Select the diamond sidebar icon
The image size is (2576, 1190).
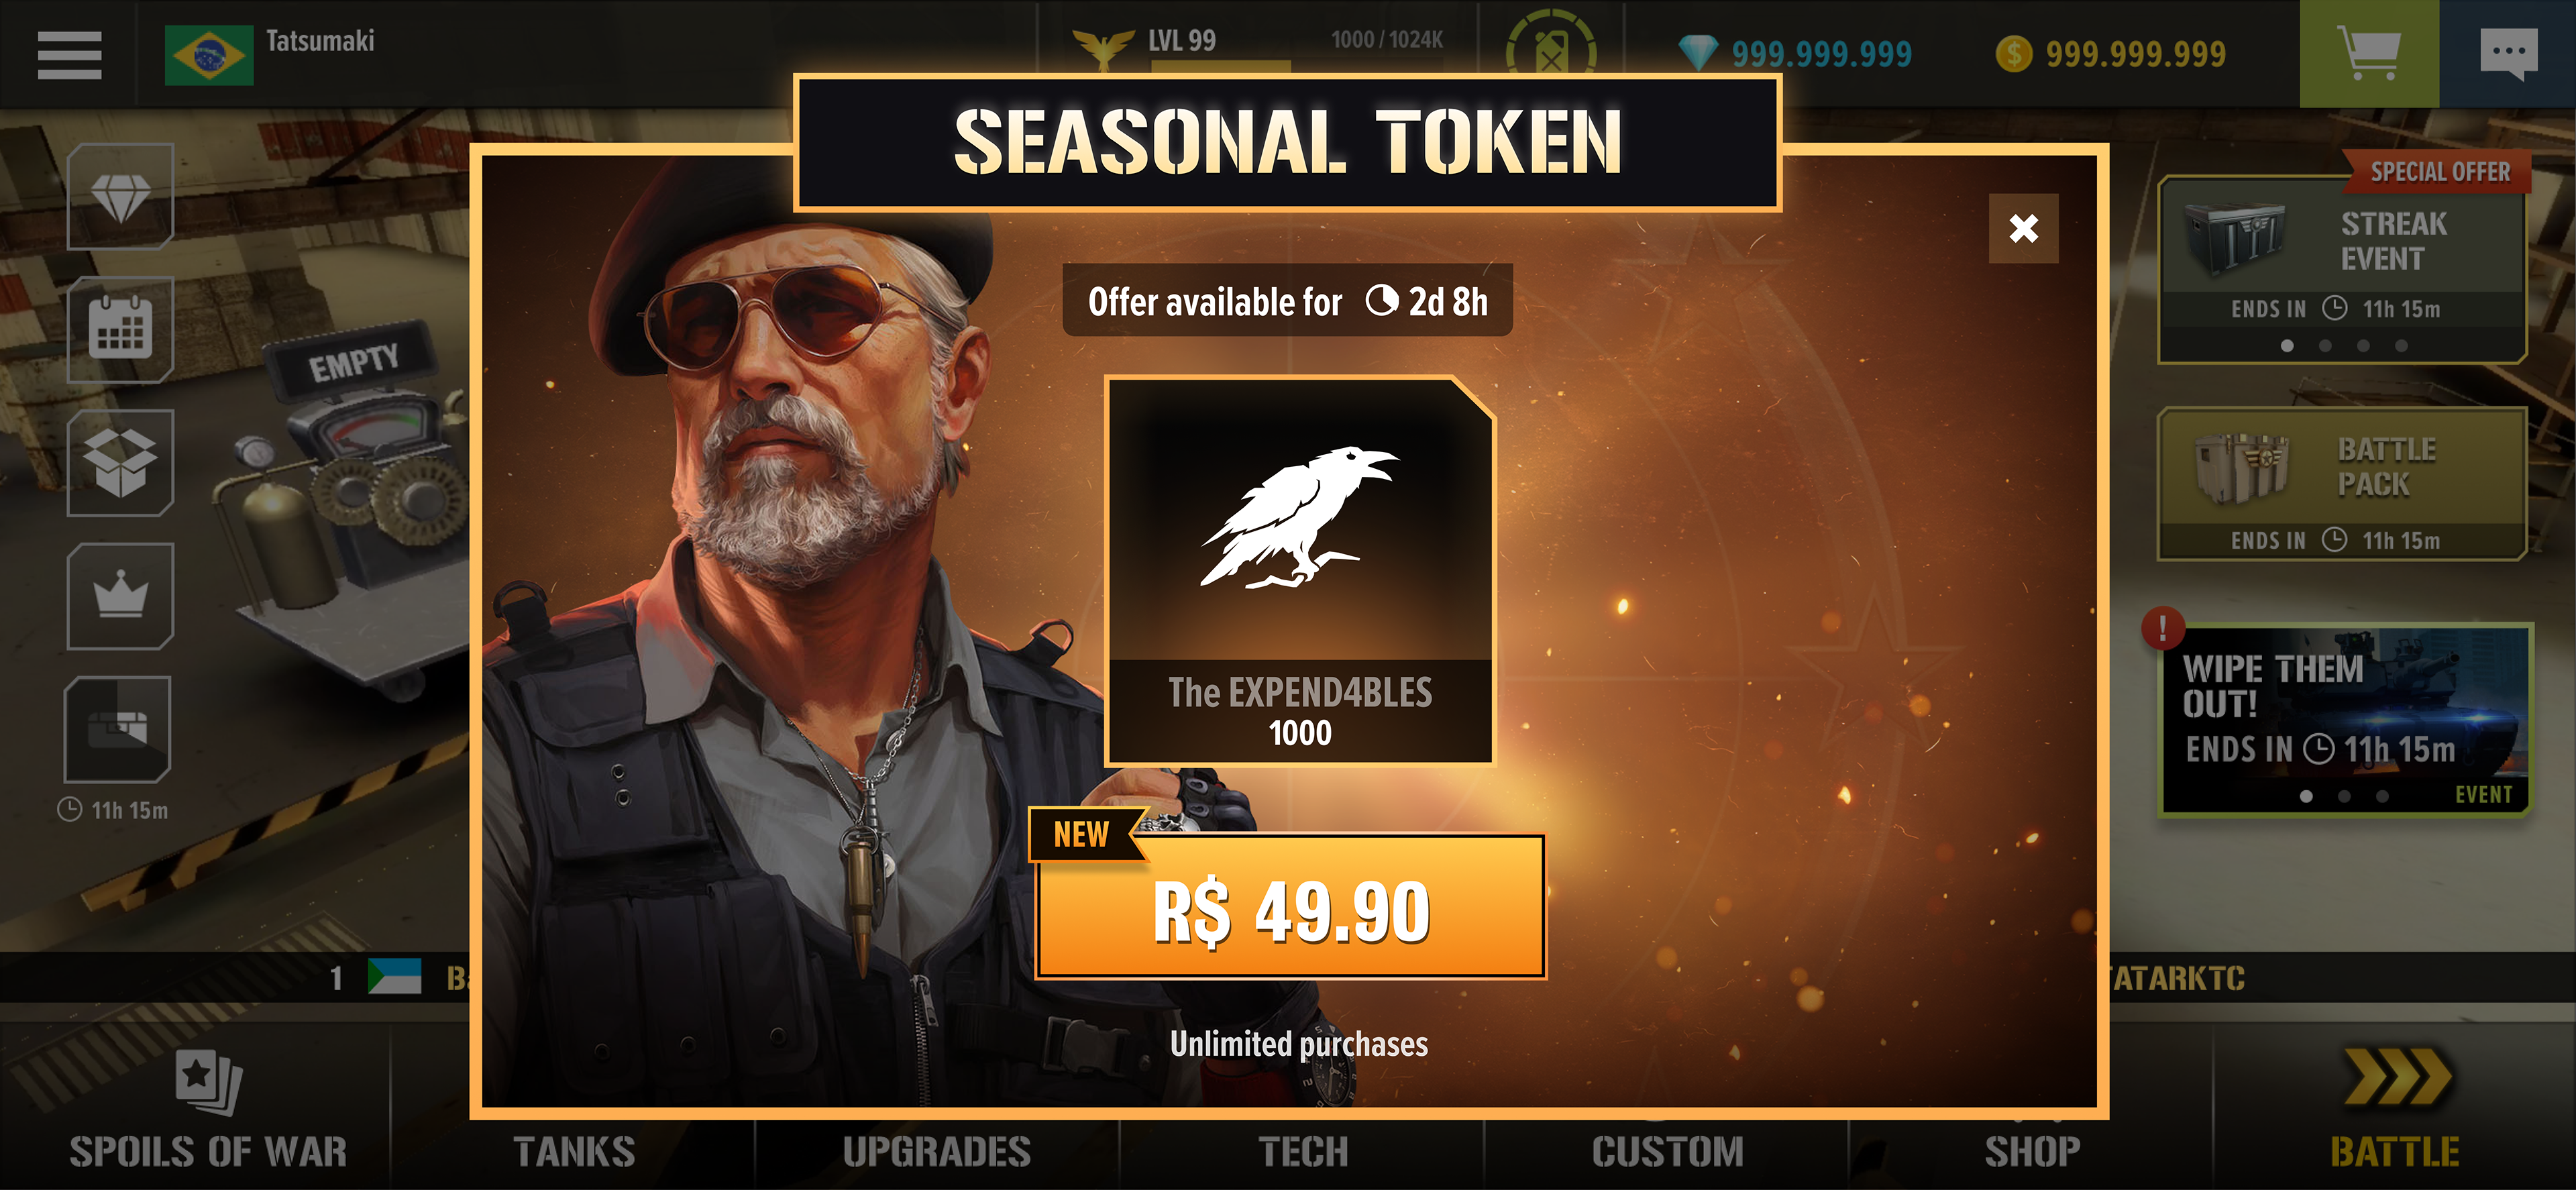coord(120,197)
